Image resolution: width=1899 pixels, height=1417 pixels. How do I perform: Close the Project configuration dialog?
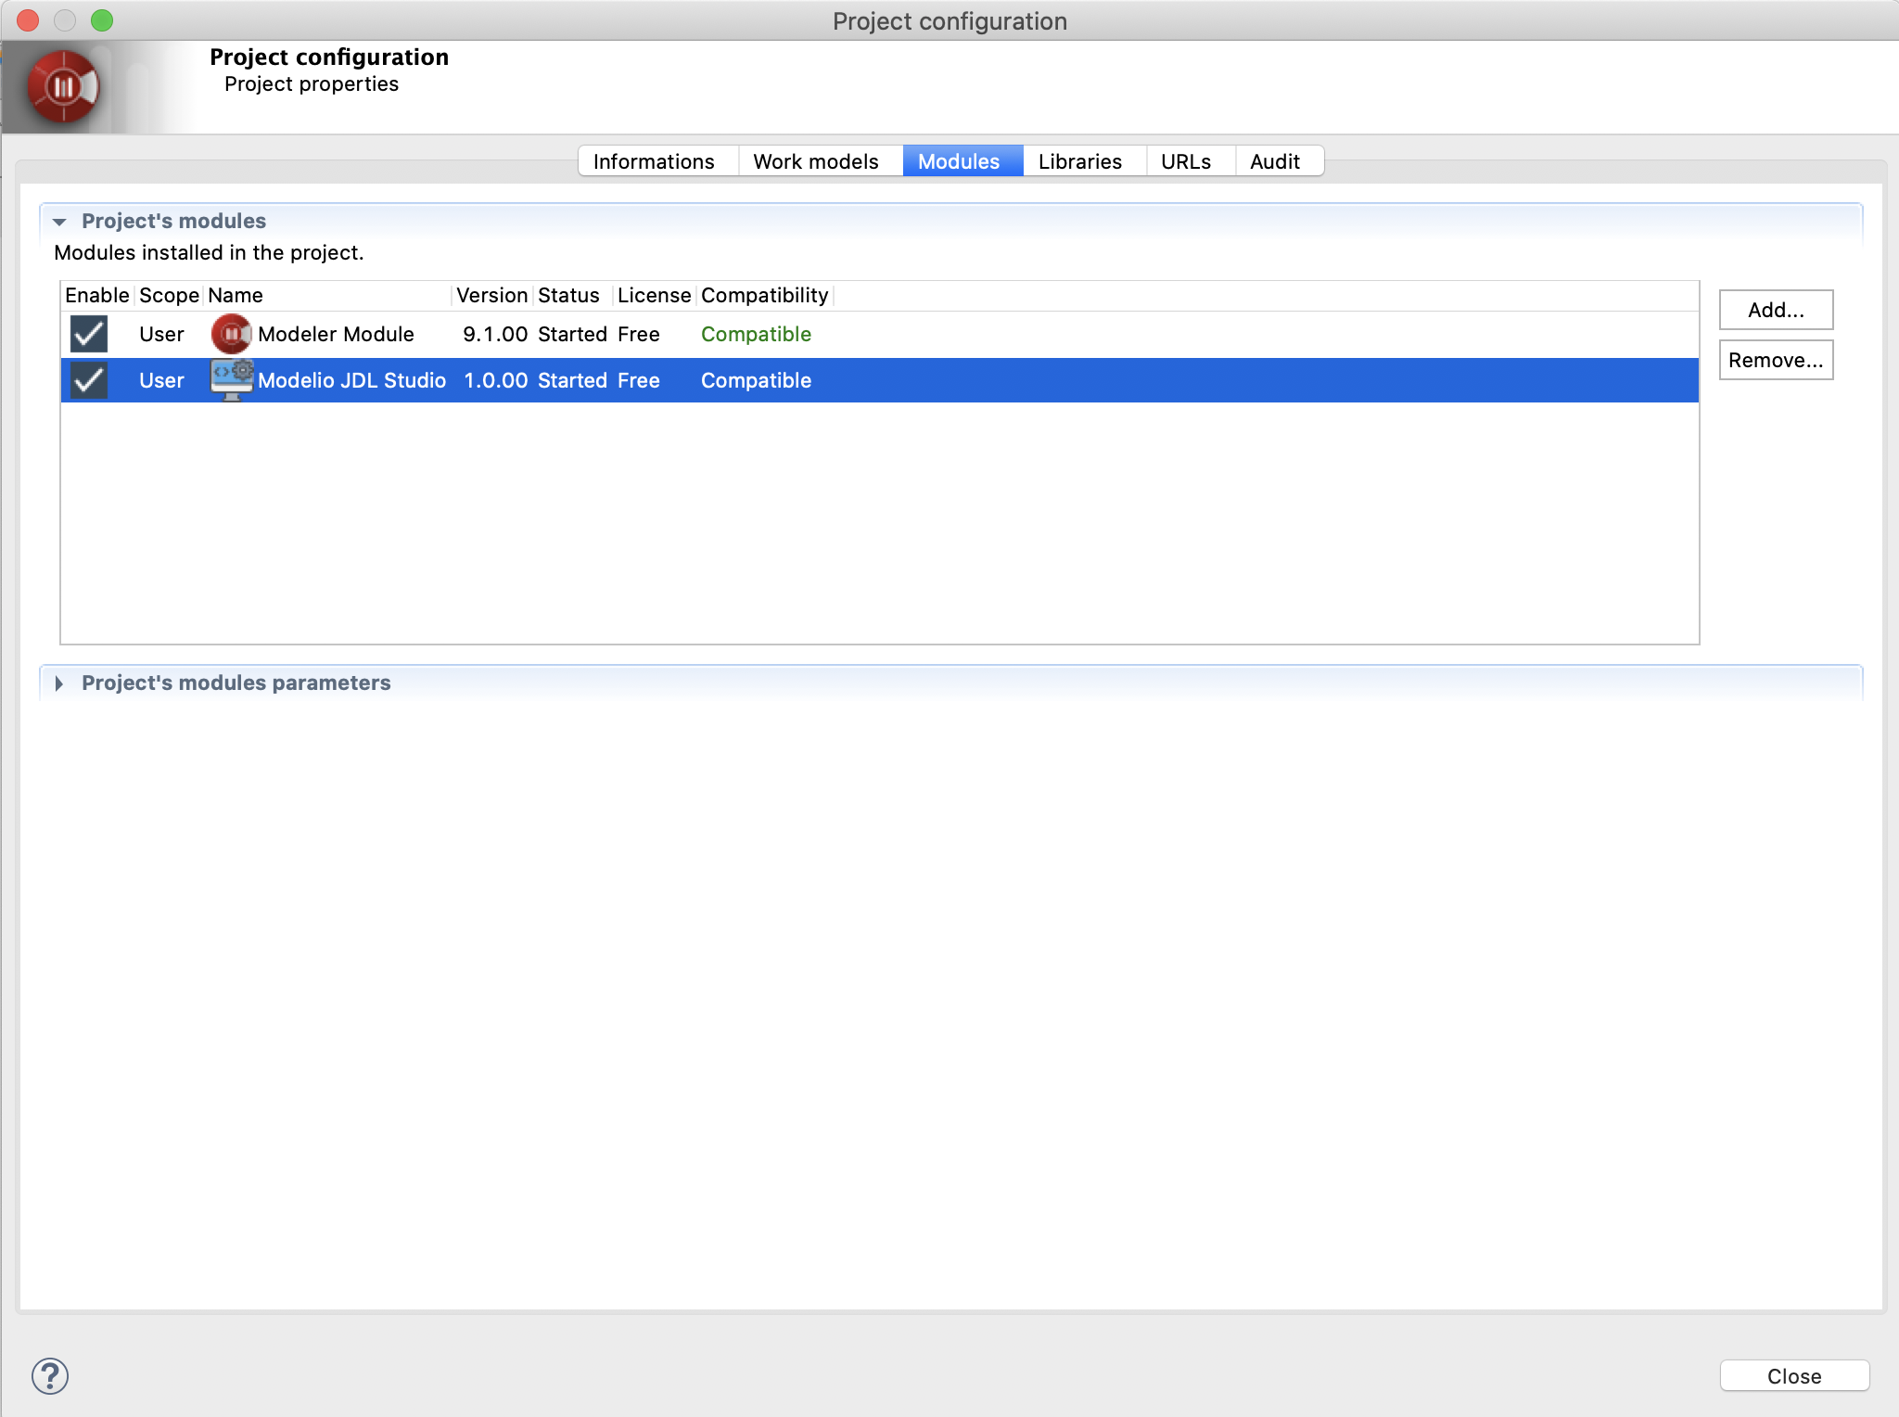coord(1794,1376)
